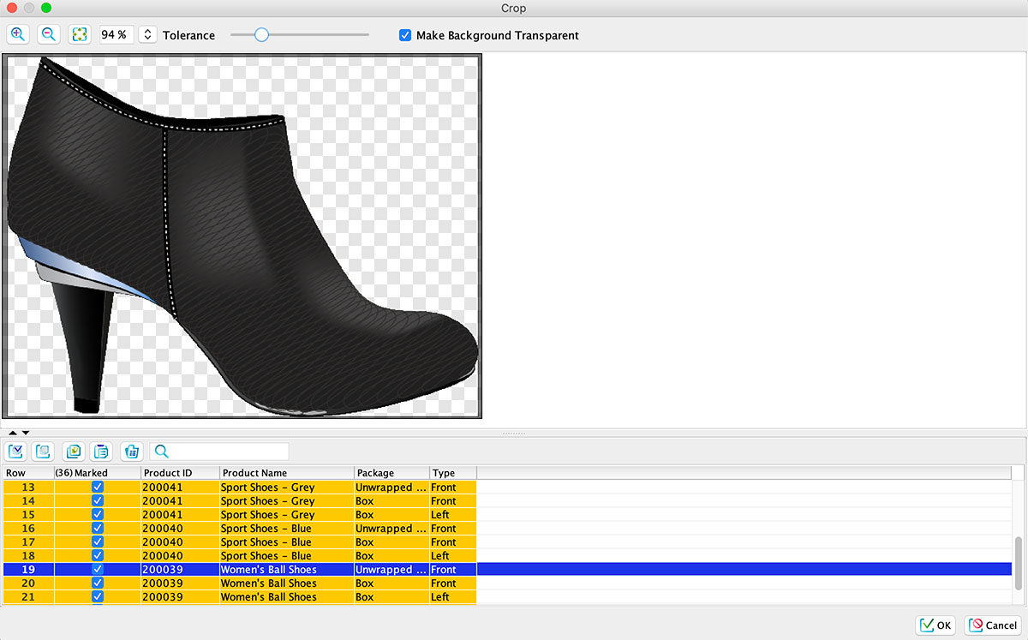Click the fit-to-view zoom icon
The image size is (1028, 640).
[80, 34]
